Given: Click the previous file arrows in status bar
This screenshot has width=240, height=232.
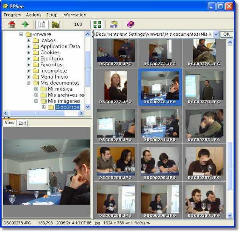Looking at the screenshot, I should [127, 223].
